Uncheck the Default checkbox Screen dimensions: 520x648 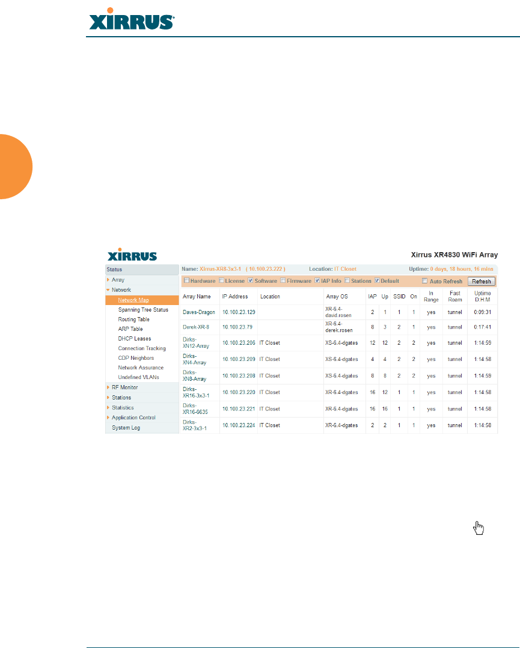tap(377, 280)
